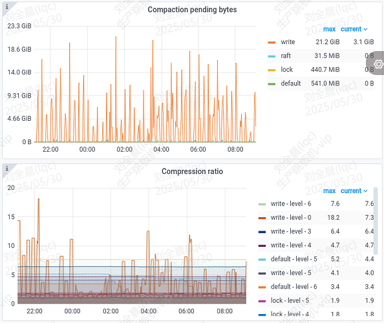Click orange color swatch beside write series
The width and height of the screenshot is (384, 323).
point(272,43)
